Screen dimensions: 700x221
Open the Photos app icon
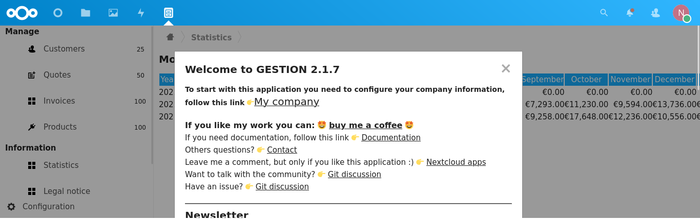point(113,13)
